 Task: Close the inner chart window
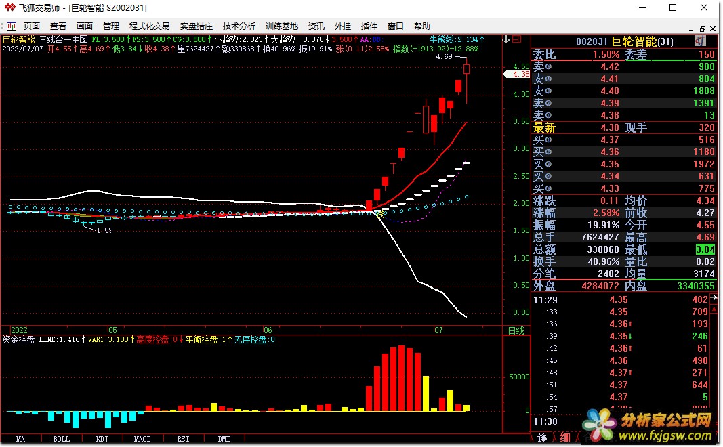713,28
